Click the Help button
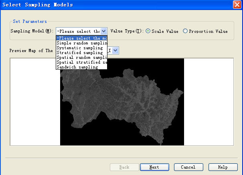243x175 pixels. coord(223,167)
